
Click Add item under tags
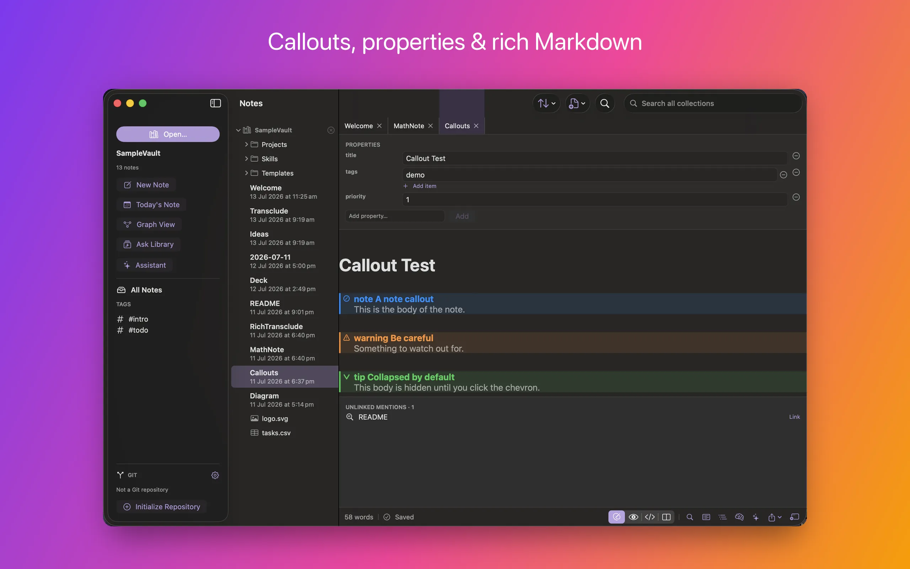(420, 186)
